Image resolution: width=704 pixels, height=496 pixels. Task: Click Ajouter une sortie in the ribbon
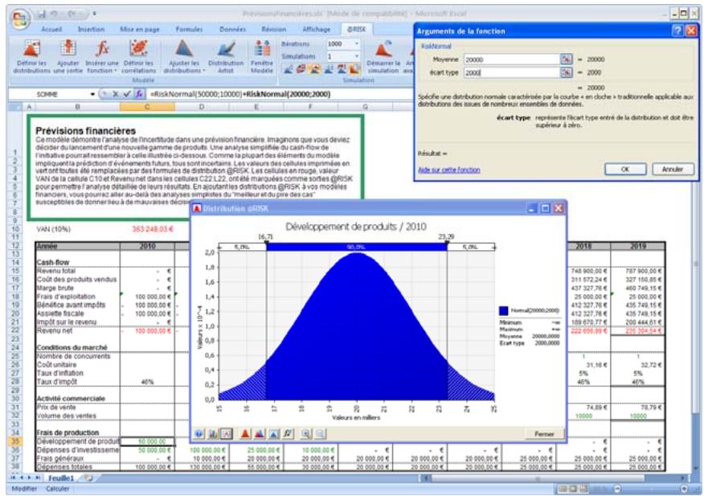click(x=69, y=55)
